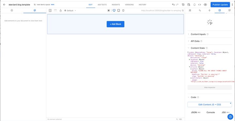Image resolution: width=235 pixels, height=121 pixels.
Task: Click the select-element cursor icon
Action: [210, 22]
